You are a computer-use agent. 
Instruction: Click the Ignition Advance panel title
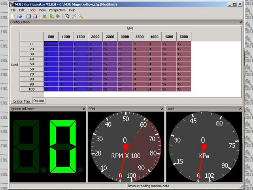(22, 109)
